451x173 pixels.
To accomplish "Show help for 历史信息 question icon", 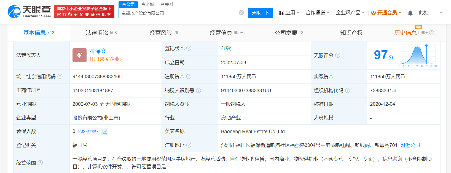I will 432,33.
